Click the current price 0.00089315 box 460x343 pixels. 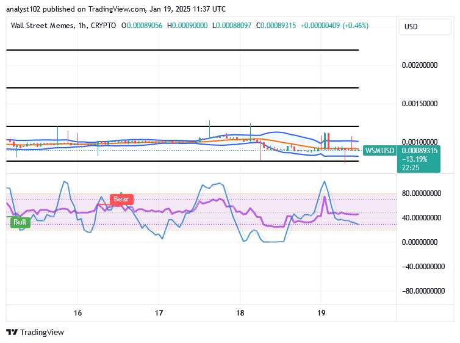[419, 151]
